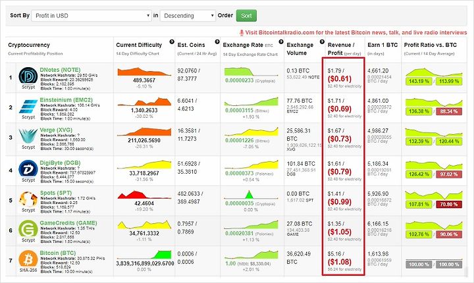Click the Bitcoin coin logo

(28, 259)
